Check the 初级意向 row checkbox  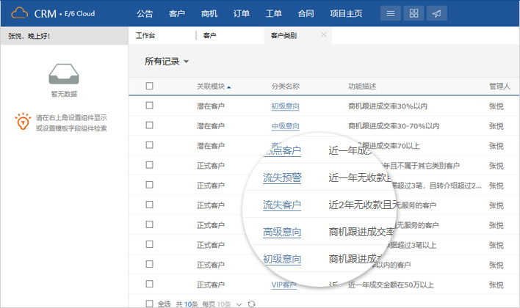click(x=149, y=106)
